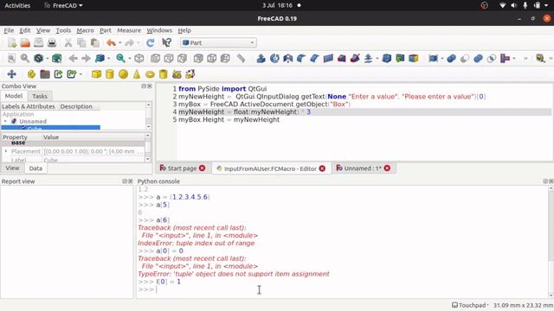
Task: Open the Measure menu
Action: point(129,31)
